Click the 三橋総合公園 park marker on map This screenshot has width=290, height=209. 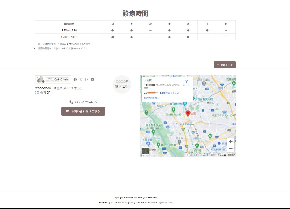point(174,110)
